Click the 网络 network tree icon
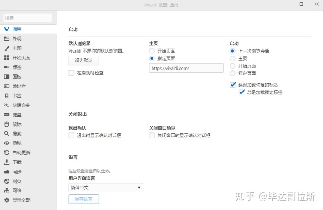Image resolution: width=323 pixels, height=210 pixels. tap(7, 190)
